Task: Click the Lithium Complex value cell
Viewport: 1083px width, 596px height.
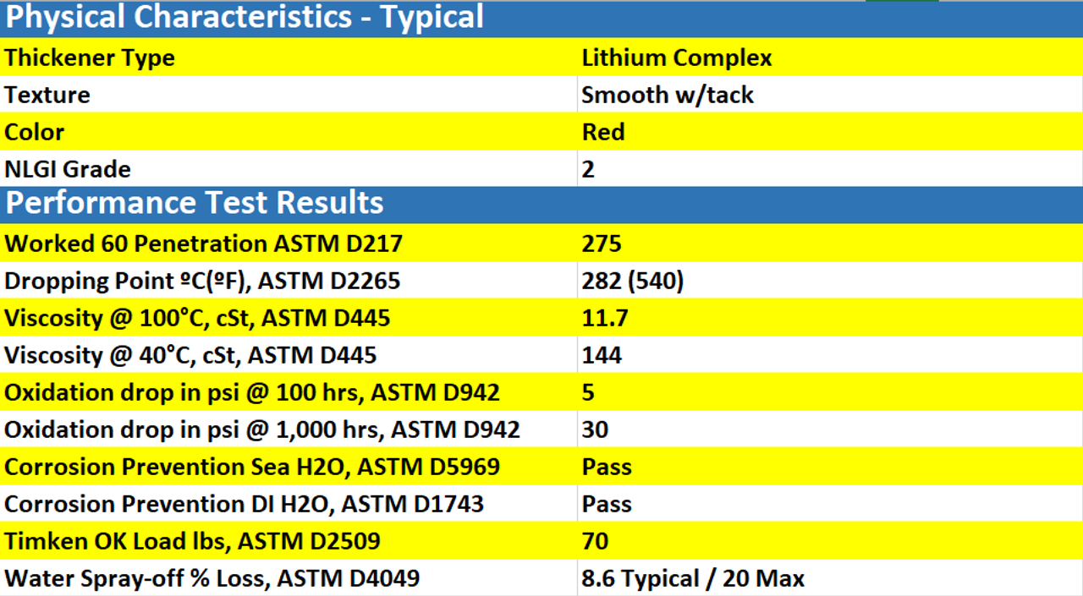Action: tap(676, 57)
